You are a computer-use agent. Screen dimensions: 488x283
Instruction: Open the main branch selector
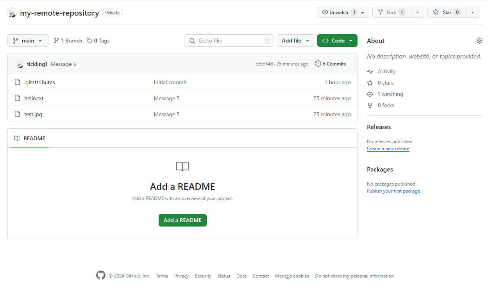28,41
